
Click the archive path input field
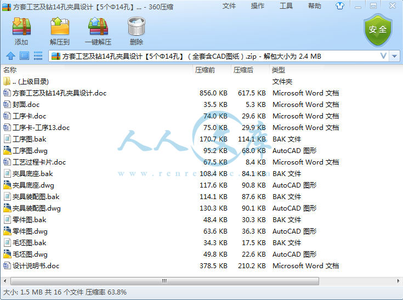pyautogui.click(x=218, y=56)
